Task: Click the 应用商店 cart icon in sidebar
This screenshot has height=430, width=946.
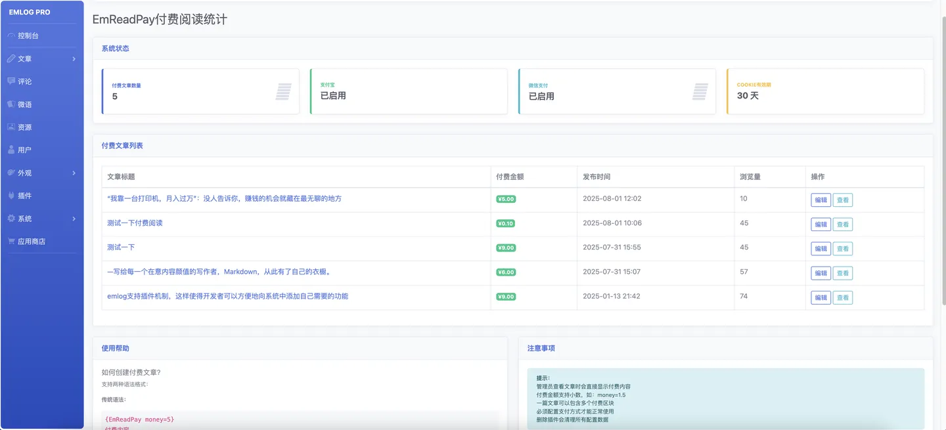Action: 11,241
